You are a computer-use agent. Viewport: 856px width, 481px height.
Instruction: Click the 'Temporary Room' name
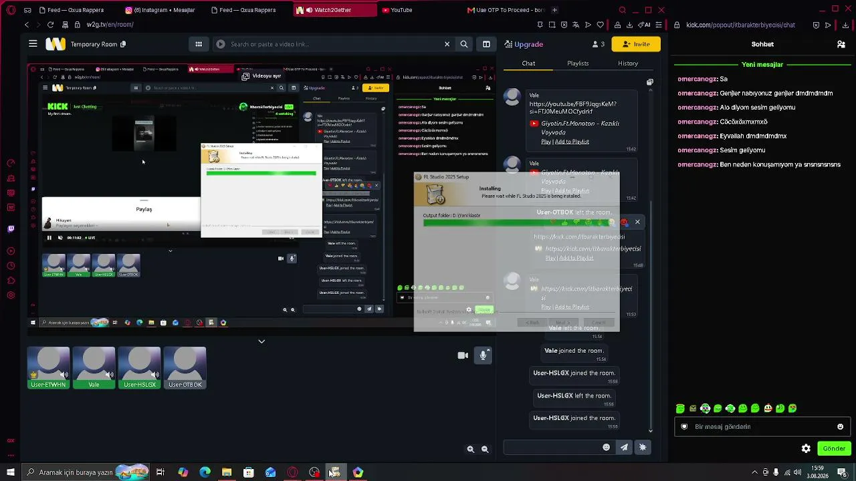click(x=94, y=44)
